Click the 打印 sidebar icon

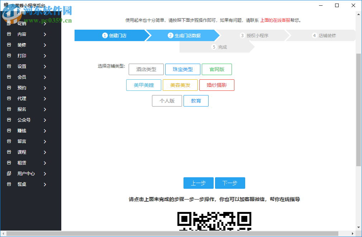[x=9, y=55]
